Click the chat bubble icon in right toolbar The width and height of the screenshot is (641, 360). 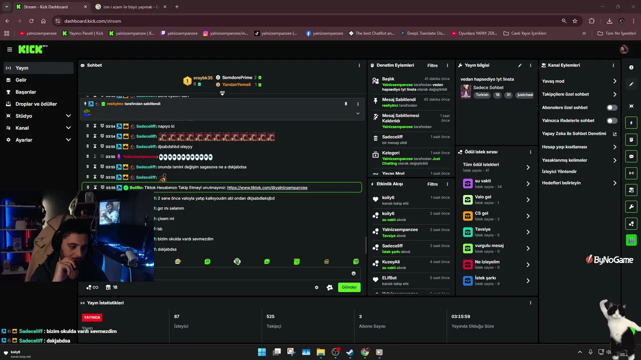tap(631, 156)
